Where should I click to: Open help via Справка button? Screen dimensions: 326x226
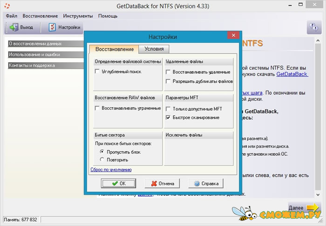pyautogui.click(x=206, y=184)
